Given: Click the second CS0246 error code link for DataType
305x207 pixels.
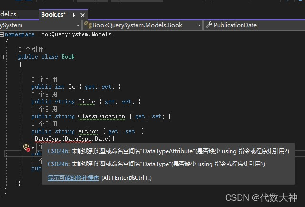Looking at the screenshot, I should [58, 164].
